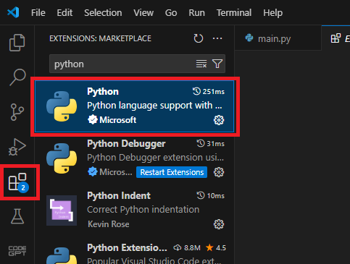
Task: Click the VS Code logo icon
Action: click(13, 12)
